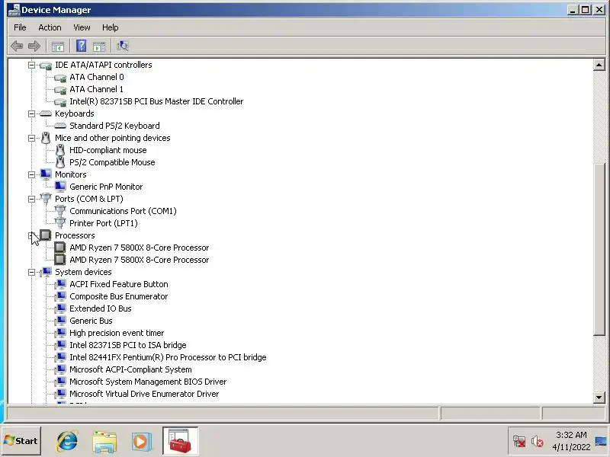Click the scroll down arrow

click(x=599, y=397)
